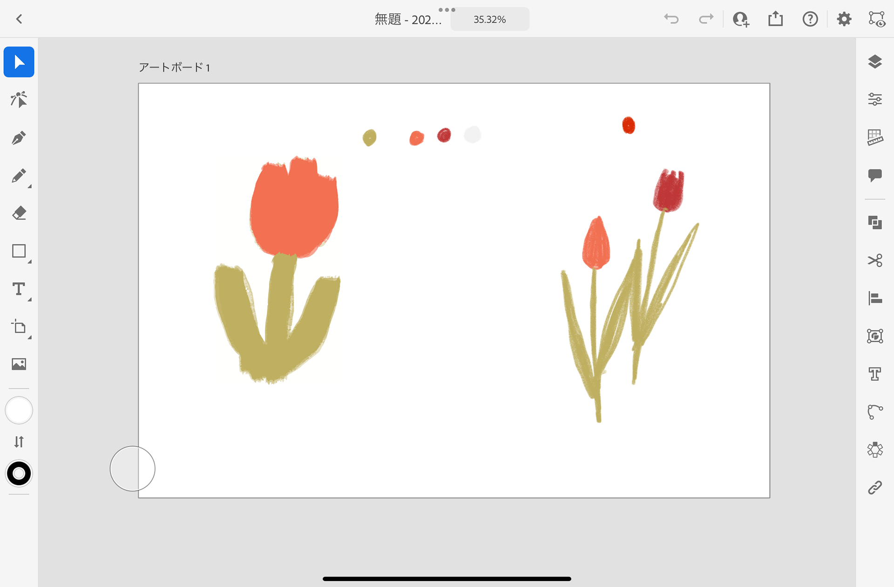Redo the last action

click(706, 19)
